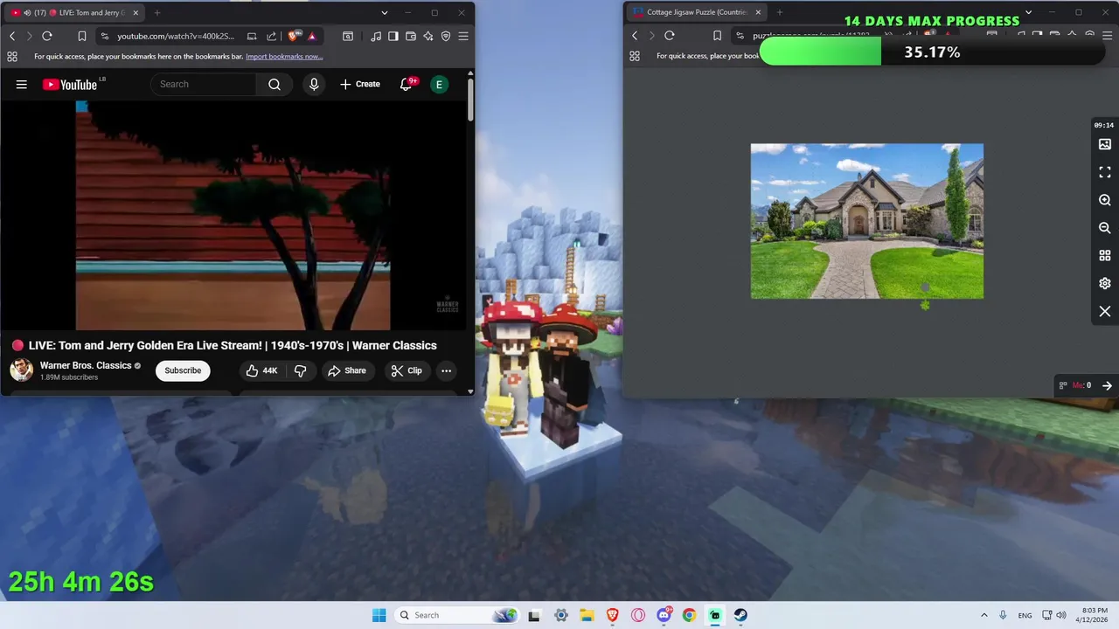Dislike the Tom and Jerry video
Image resolution: width=1119 pixels, height=629 pixels.
300,370
